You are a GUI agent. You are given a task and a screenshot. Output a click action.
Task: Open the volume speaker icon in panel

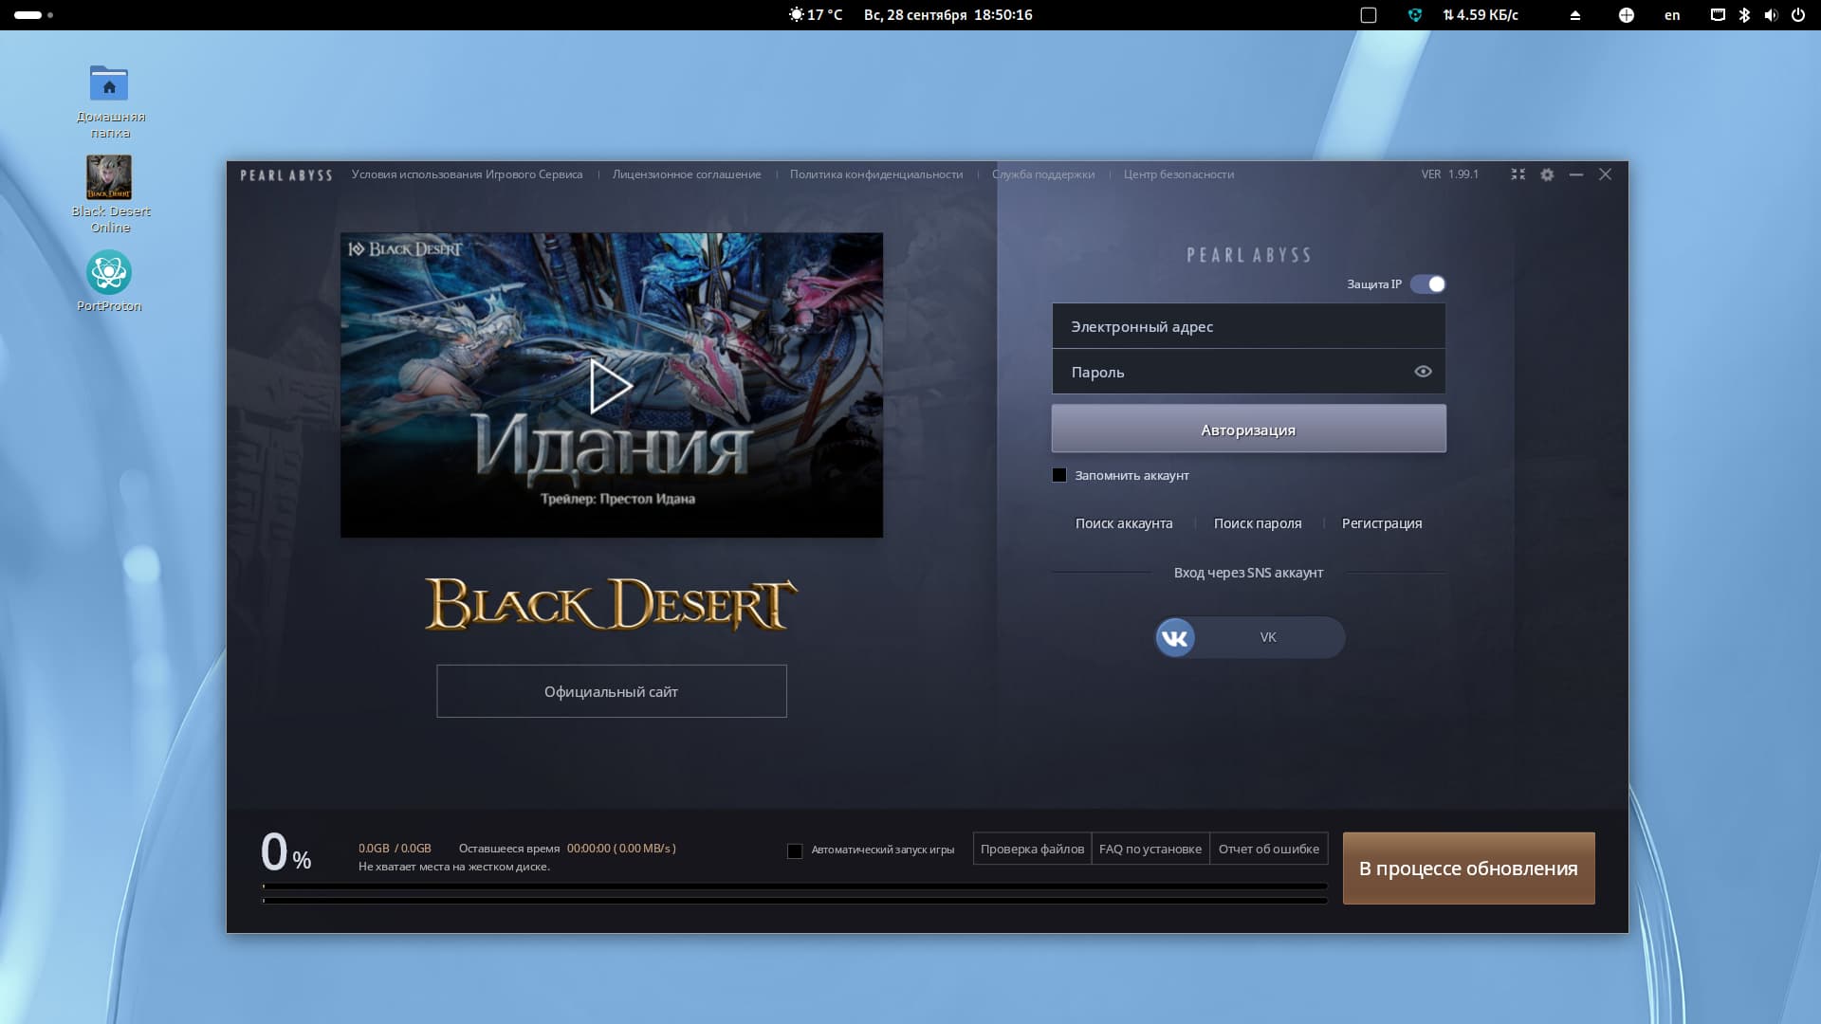pyautogui.click(x=1770, y=15)
